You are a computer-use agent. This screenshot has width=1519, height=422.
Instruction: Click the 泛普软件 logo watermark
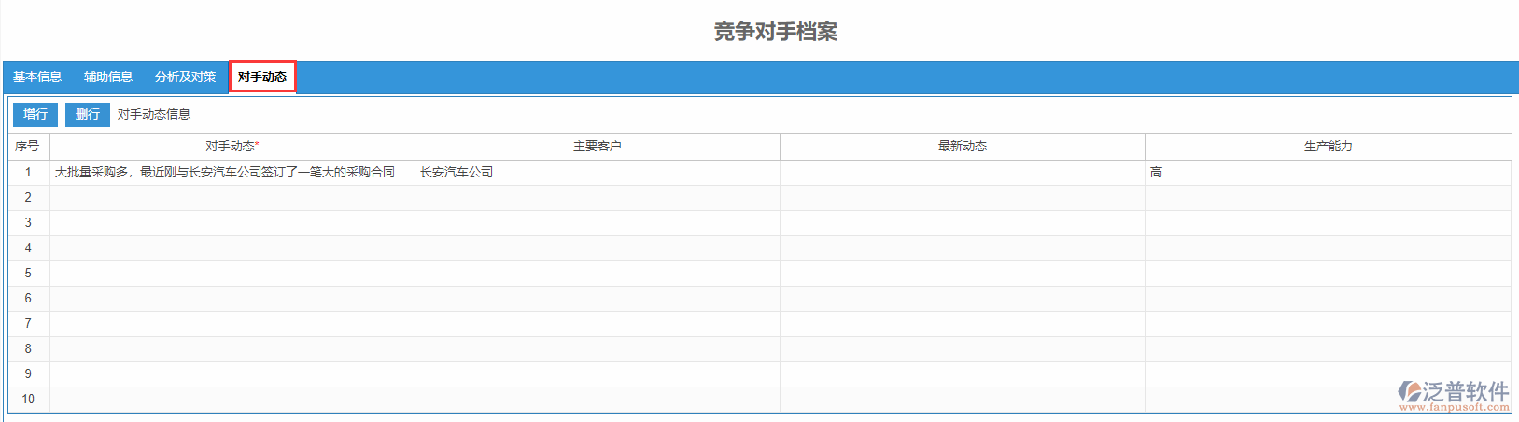(1454, 394)
